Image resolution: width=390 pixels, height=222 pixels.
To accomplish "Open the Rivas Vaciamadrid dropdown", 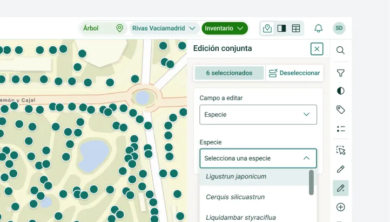I will pyautogui.click(x=164, y=28).
